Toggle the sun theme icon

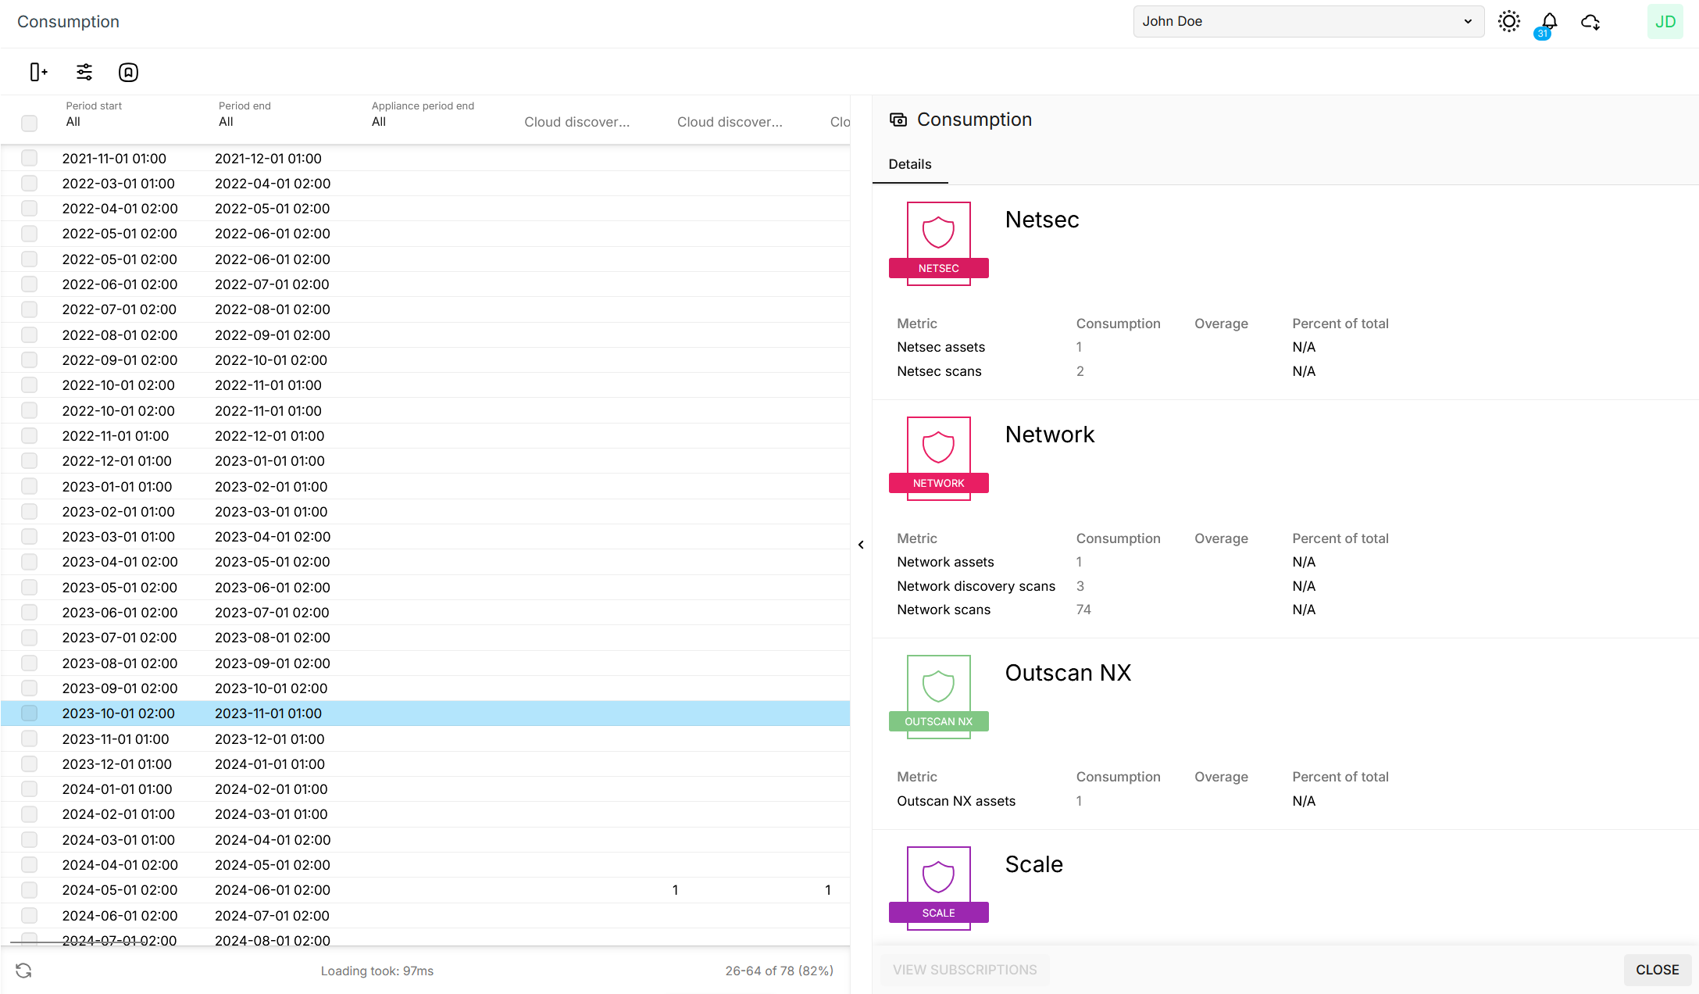coord(1508,22)
